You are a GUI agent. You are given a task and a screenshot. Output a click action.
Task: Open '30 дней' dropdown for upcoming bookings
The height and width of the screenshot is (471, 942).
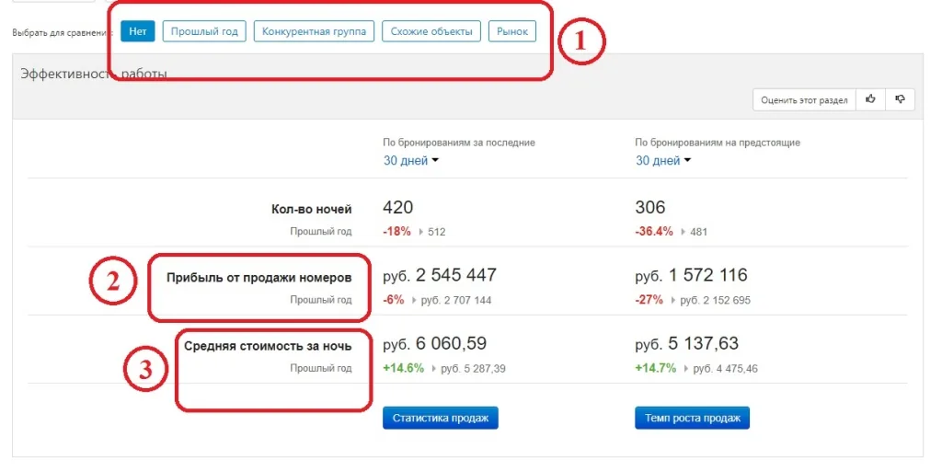(x=664, y=161)
